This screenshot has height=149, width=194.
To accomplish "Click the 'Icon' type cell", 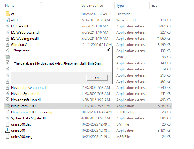I will coord(119,57).
